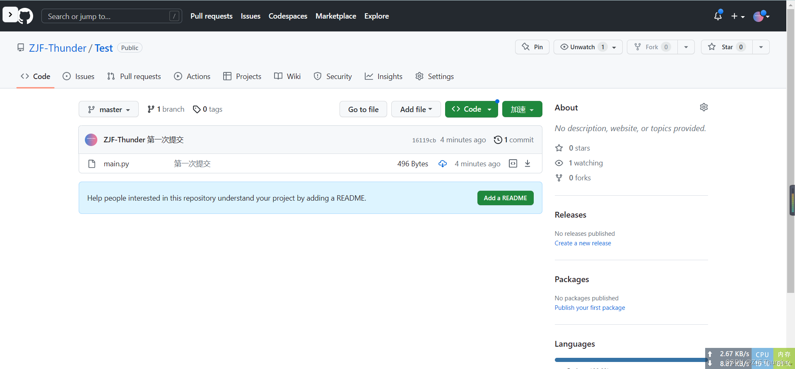795x369 pixels.
Task: View the 1 commit history
Action: 514,140
